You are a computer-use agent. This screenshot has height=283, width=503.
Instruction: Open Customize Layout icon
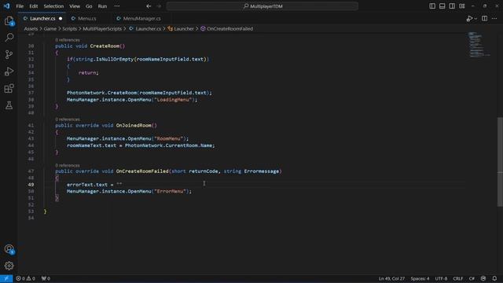(x=462, y=6)
